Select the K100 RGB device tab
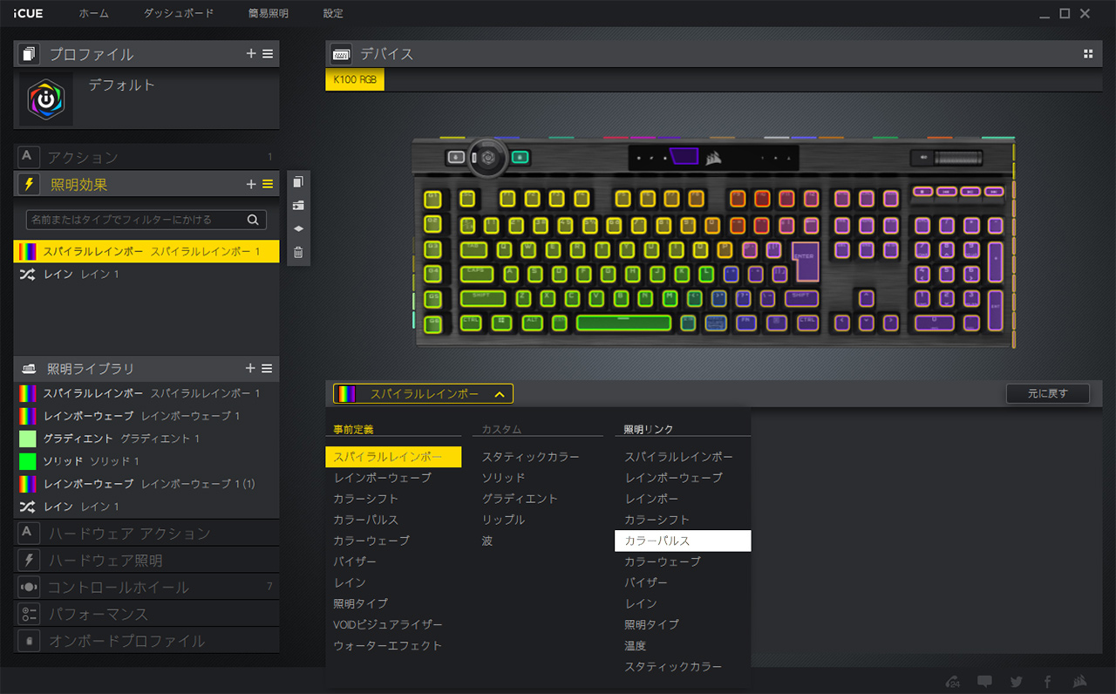 tap(355, 80)
